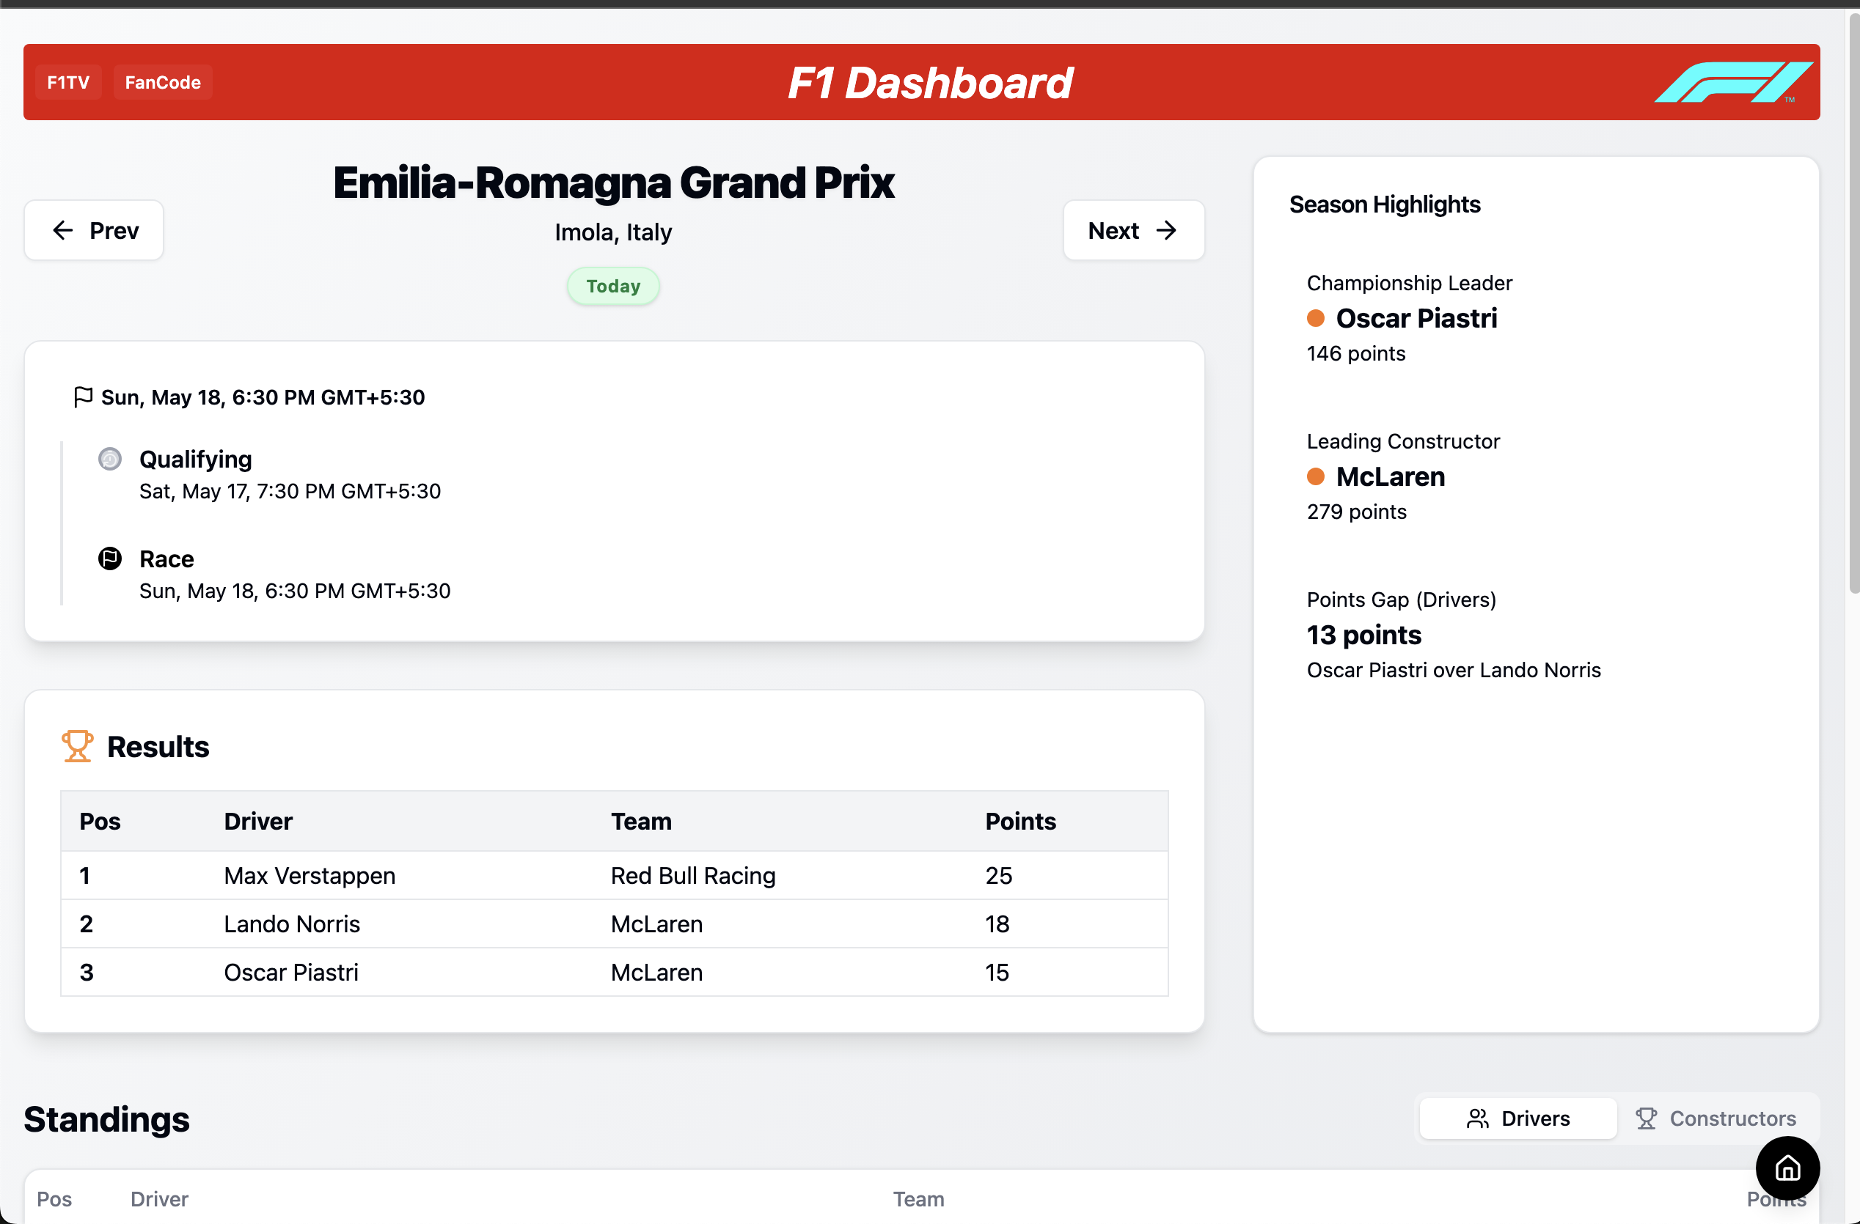Click Sat, May 17, 7:30 PM qualifying time
Image resolution: width=1860 pixels, height=1224 pixels.
point(290,491)
